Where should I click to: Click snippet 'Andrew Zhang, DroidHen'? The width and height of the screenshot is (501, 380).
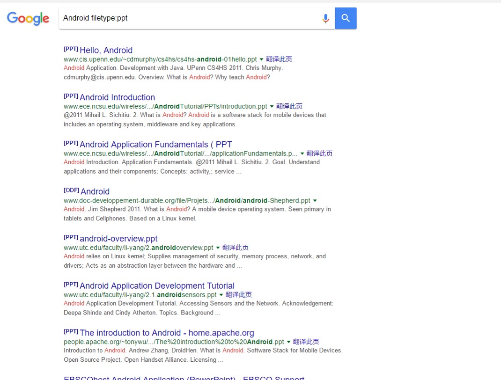(203, 355)
